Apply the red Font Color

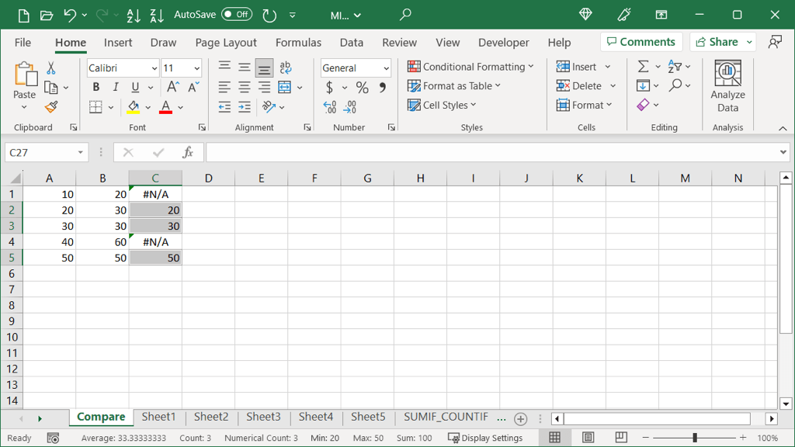pyautogui.click(x=166, y=107)
